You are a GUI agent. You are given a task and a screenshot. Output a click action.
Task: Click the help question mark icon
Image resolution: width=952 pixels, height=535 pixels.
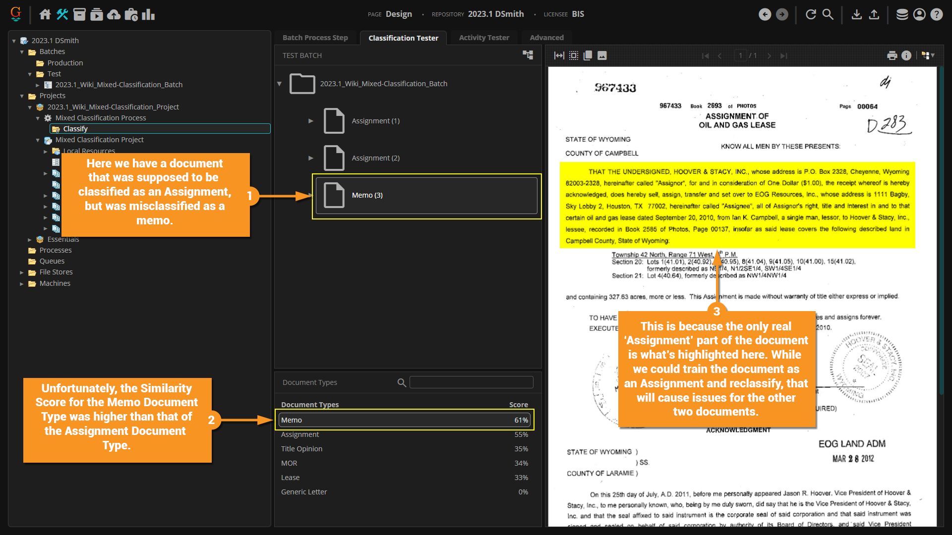click(936, 14)
